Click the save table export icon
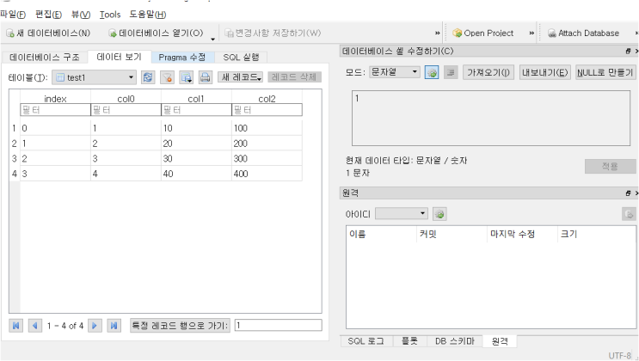Image resolution: width=639 pixels, height=361 pixels. point(187,77)
